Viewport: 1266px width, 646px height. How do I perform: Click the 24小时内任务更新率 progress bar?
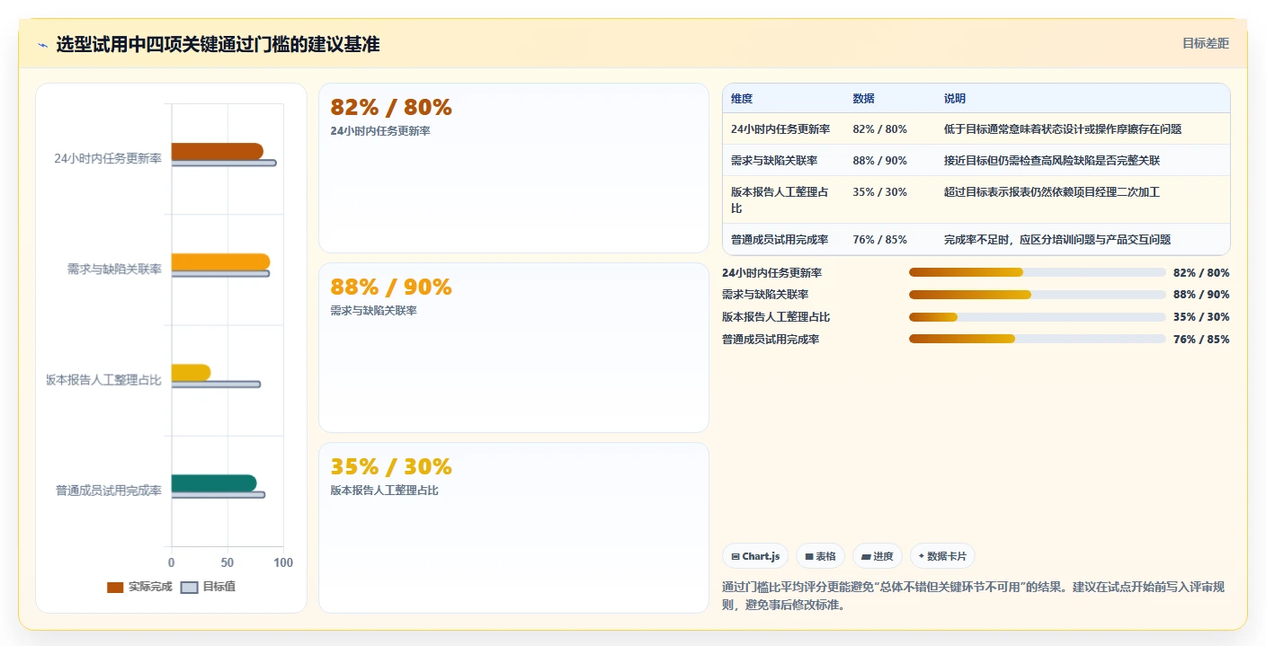1038,272
